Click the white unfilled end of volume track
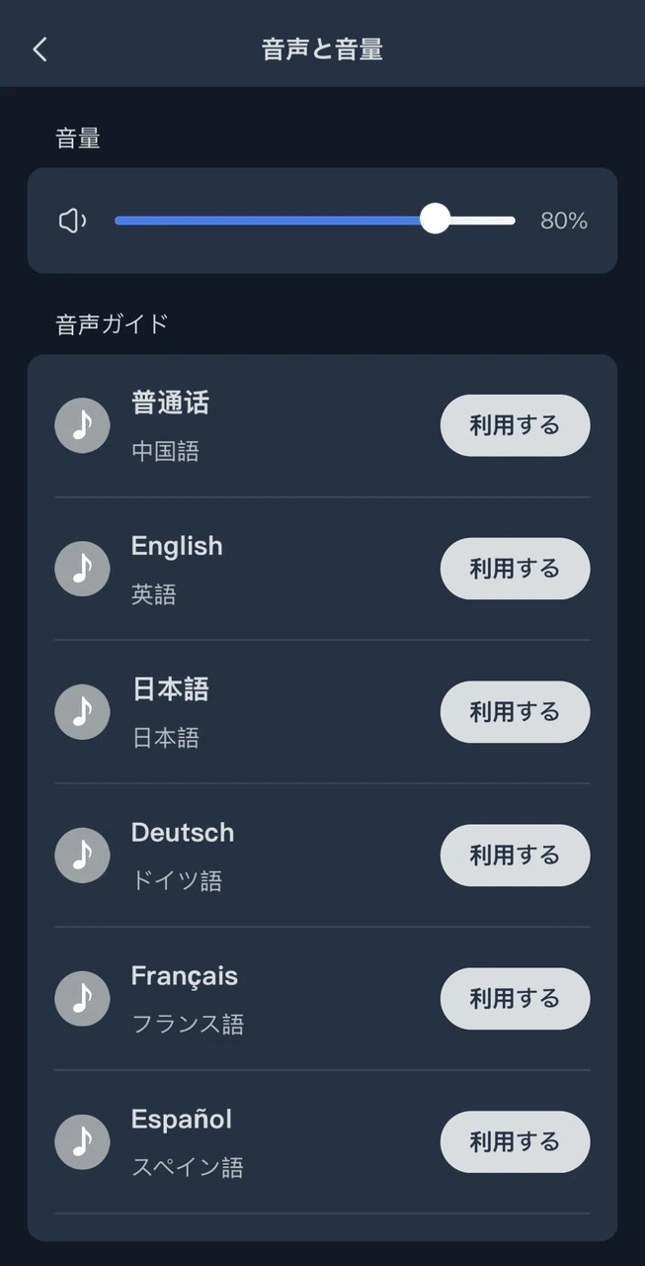 click(486, 221)
